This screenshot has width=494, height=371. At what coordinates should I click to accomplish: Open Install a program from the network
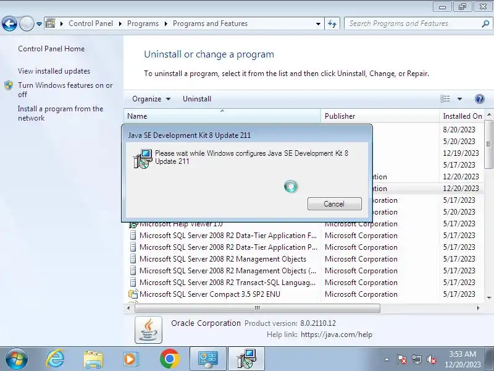click(x=61, y=113)
